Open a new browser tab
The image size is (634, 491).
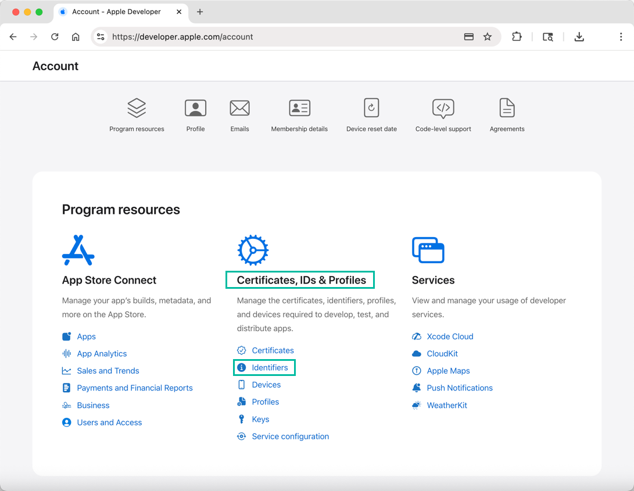pyautogui.click(x=200, y=12)
